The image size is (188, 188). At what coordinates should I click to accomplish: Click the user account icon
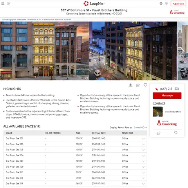(x=166, y=4)
